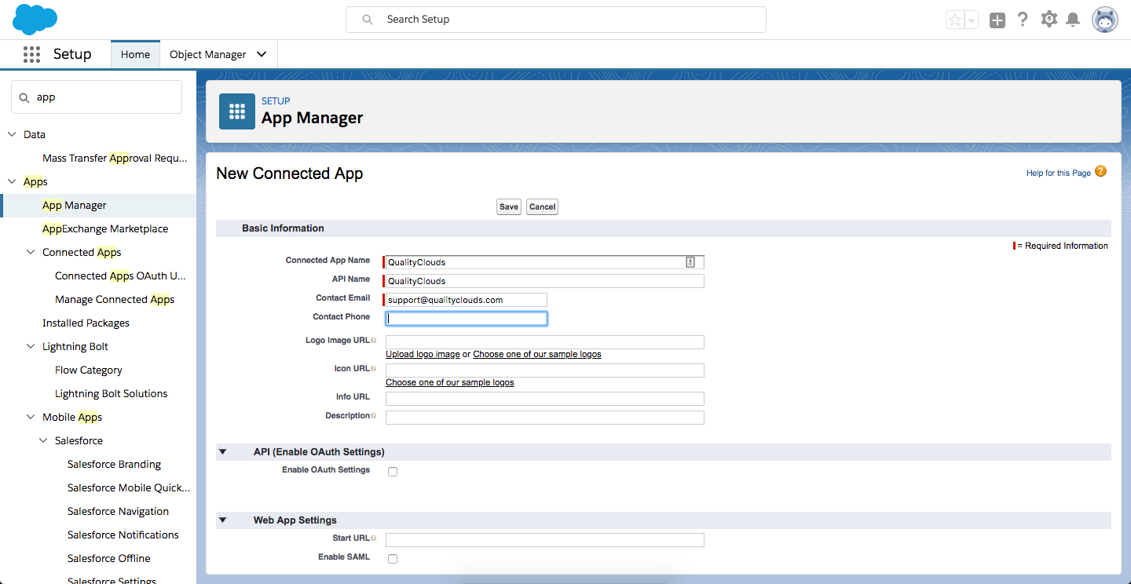Screen dimensions: 1131x584
Task: Enable OAuth Settings checkbox
Action: [393, 472]
